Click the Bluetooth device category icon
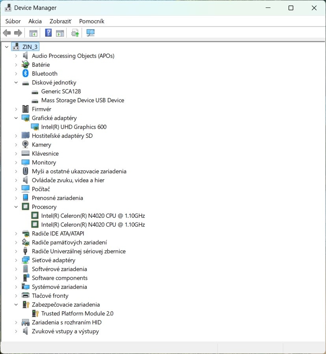 click(25, 73)
